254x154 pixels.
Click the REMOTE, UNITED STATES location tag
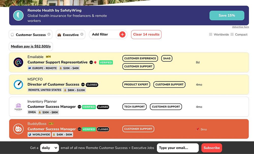tap(45, 90)
